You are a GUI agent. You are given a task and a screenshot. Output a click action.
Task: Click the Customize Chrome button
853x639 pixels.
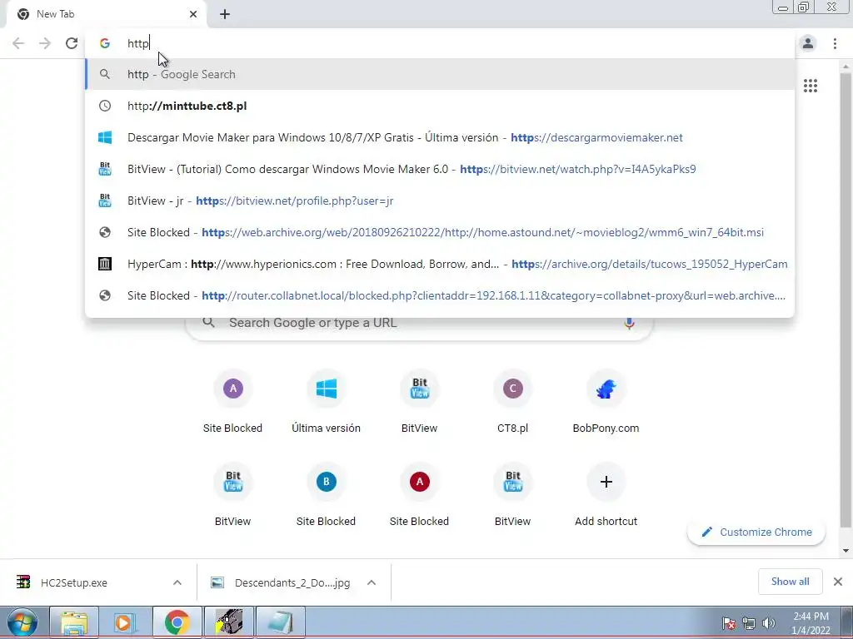756,532
